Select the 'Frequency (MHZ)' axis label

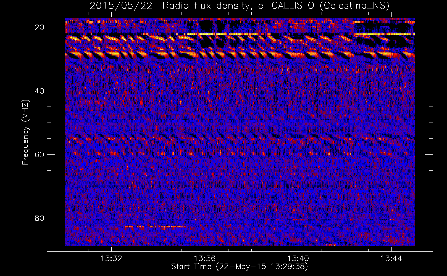(25, 132)
